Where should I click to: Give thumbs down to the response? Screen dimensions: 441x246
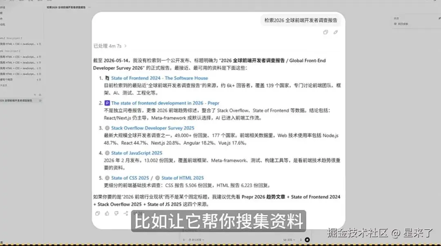116,213
